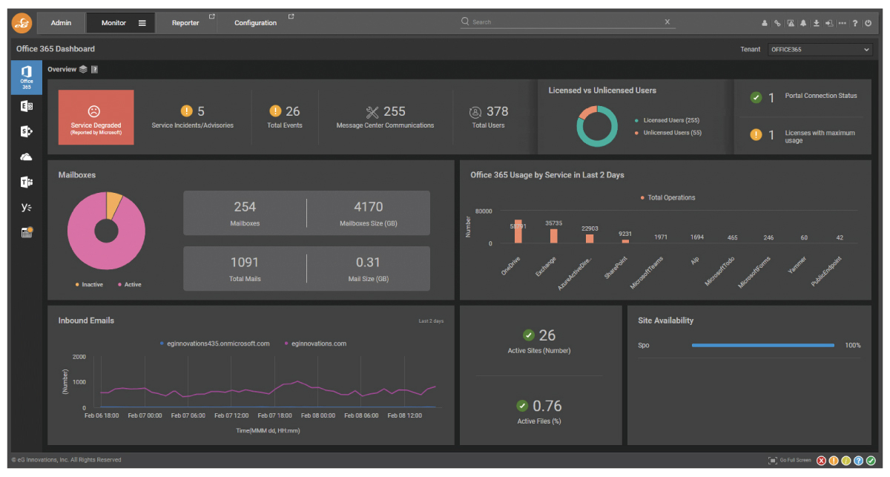Toggle the Licensed Users legend entry
The image size is (890, 477).
pos(667,120)
